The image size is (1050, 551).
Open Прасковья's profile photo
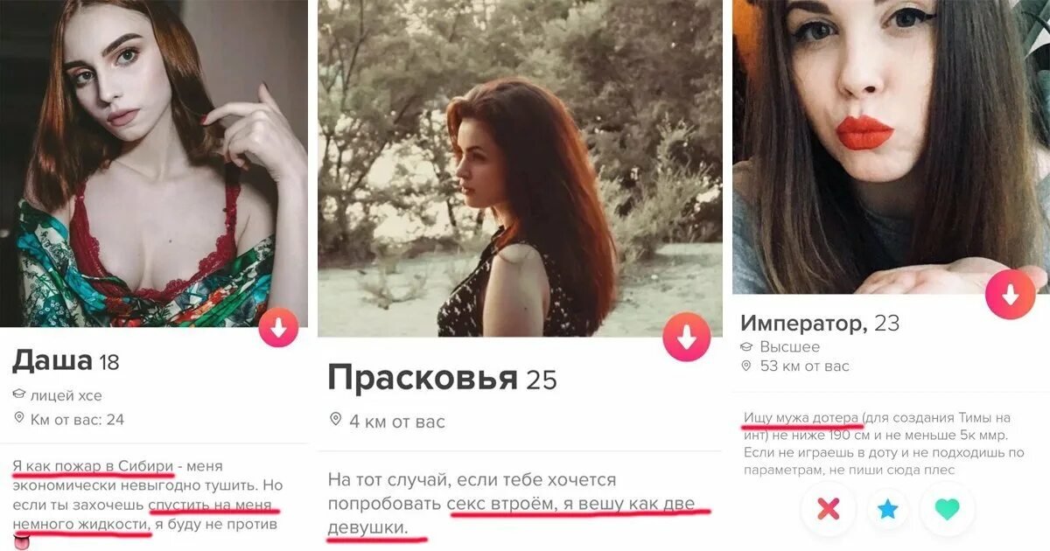click(520, 168)
